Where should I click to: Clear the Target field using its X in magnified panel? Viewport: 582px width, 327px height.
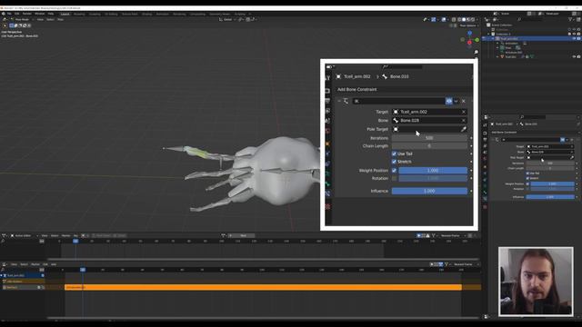point(464,112)
